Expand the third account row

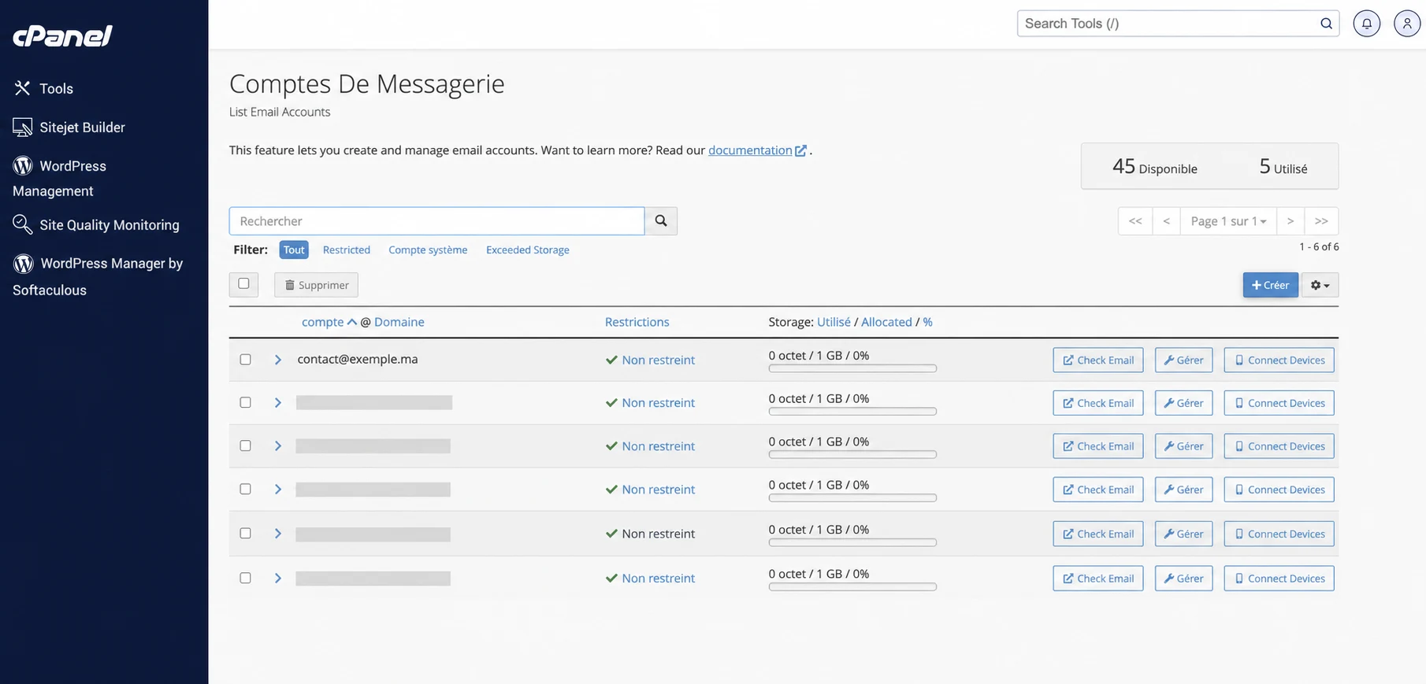tap(278, 446)
